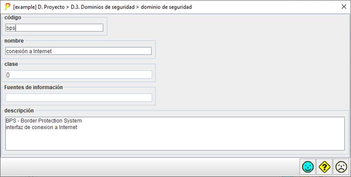Click the nombre group label
351x177 pixels.
(x=14, y=41)
